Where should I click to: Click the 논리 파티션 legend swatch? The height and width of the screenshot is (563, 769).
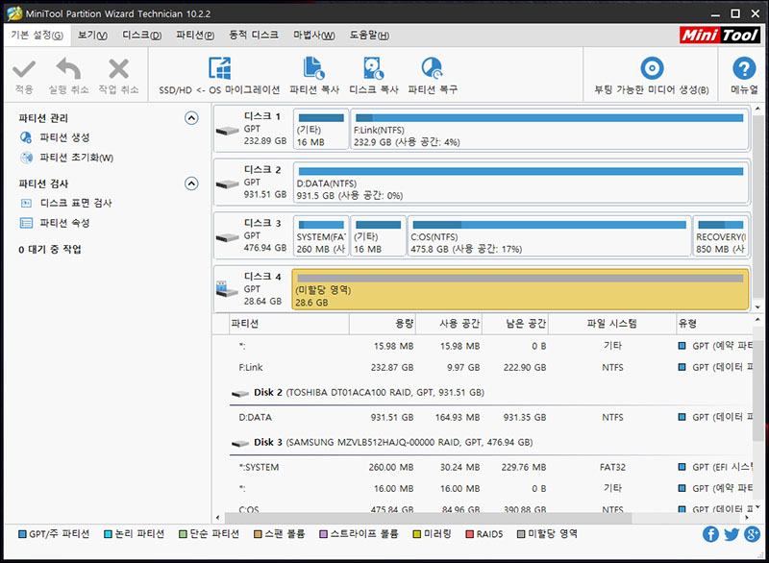point(108,534)
